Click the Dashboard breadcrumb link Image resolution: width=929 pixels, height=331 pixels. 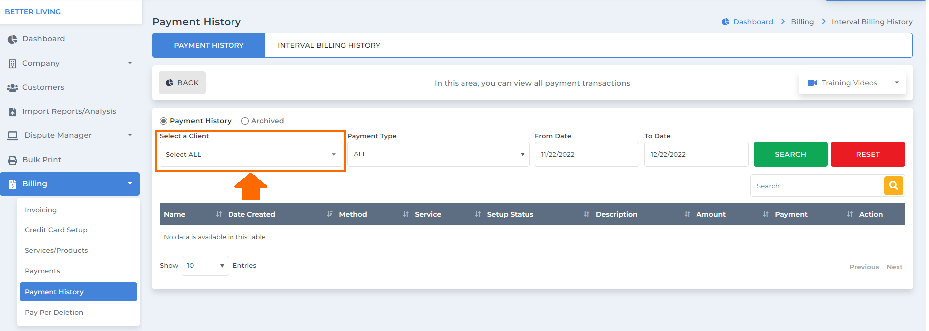point(753,22)
